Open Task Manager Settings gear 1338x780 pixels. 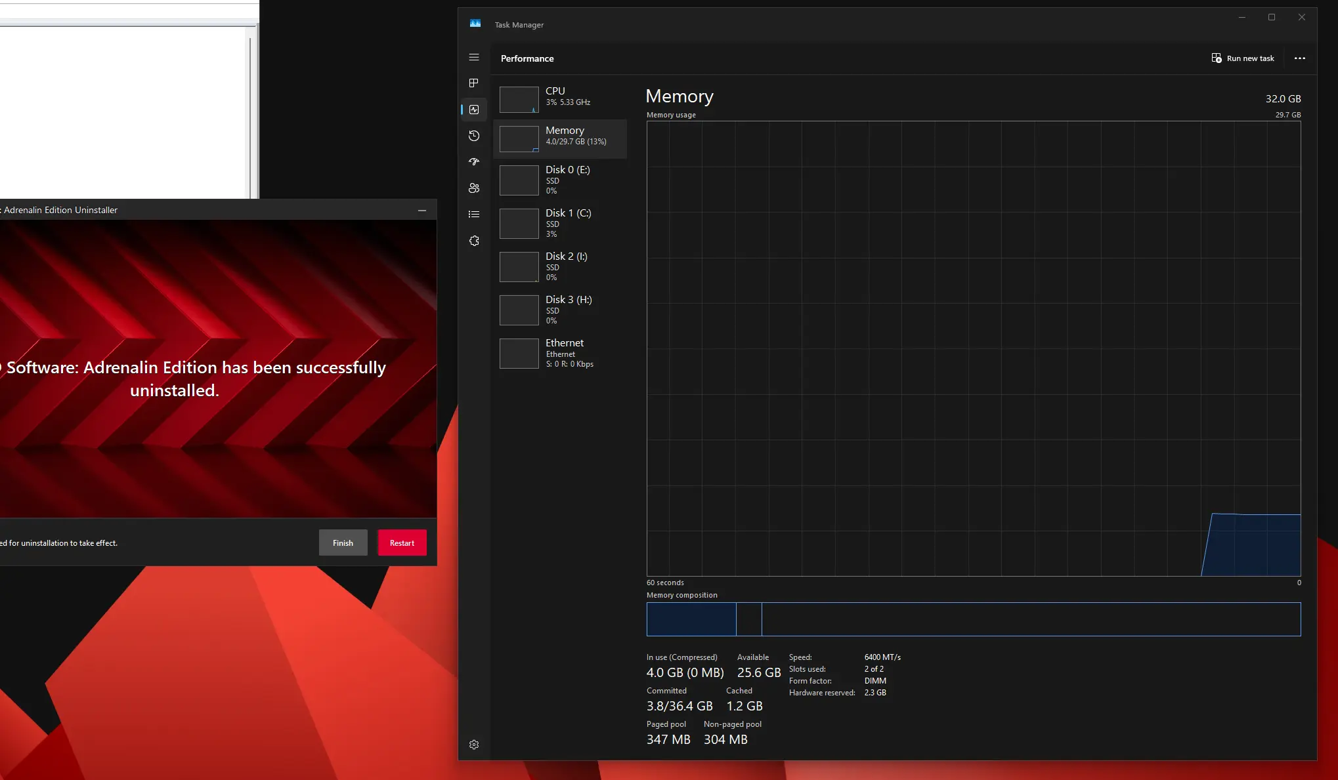(474, 745)
